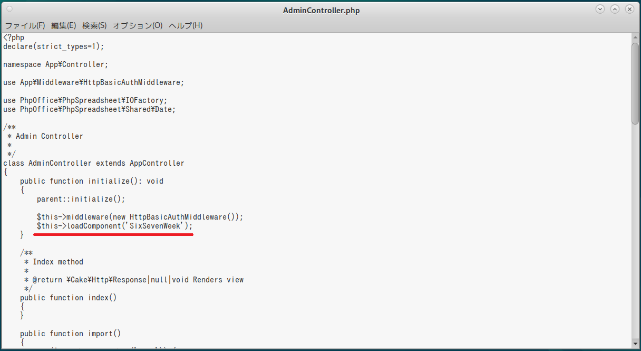This screenshot has height=351, width=641.
Task: Click the scroll down arrow of the editor
Action: pos(635,344)
